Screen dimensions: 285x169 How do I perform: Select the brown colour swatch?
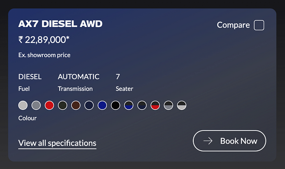pos(76,105)
